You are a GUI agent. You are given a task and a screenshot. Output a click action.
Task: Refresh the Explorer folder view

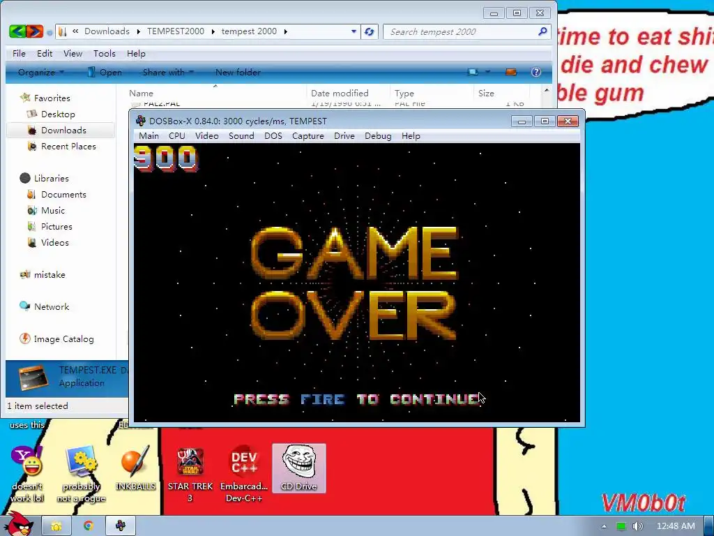pos(370,31)
